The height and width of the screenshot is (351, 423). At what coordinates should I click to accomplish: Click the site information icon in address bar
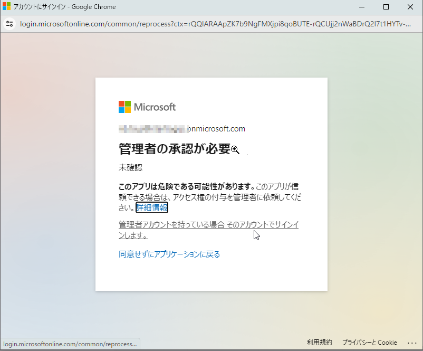pyautogui.click(x=9, y=24)
